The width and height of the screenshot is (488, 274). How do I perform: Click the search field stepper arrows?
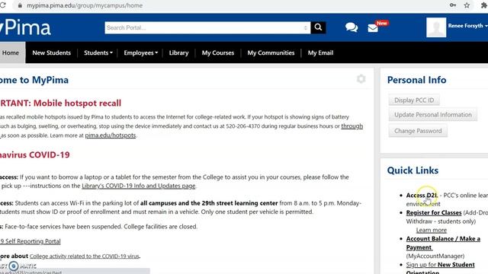click(x=306, y=28)
